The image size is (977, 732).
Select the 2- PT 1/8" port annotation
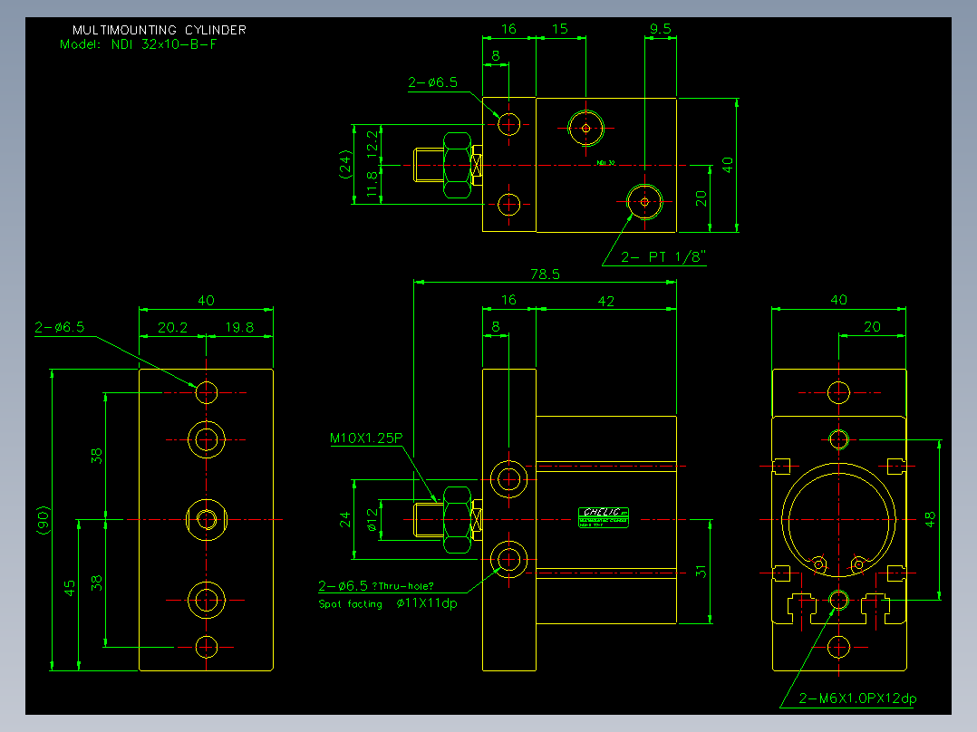point(663,256)
